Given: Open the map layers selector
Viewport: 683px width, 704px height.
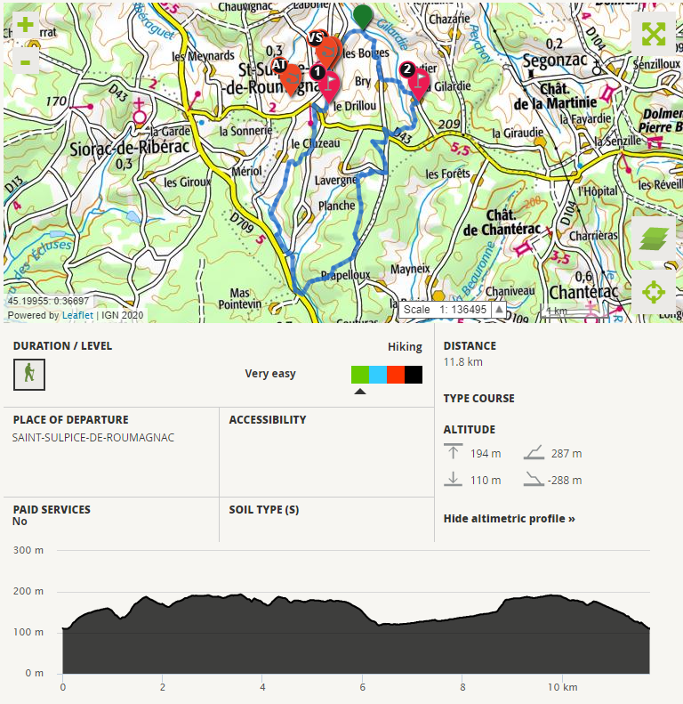Looking at the screenshot, I should (x=654, y=239).
